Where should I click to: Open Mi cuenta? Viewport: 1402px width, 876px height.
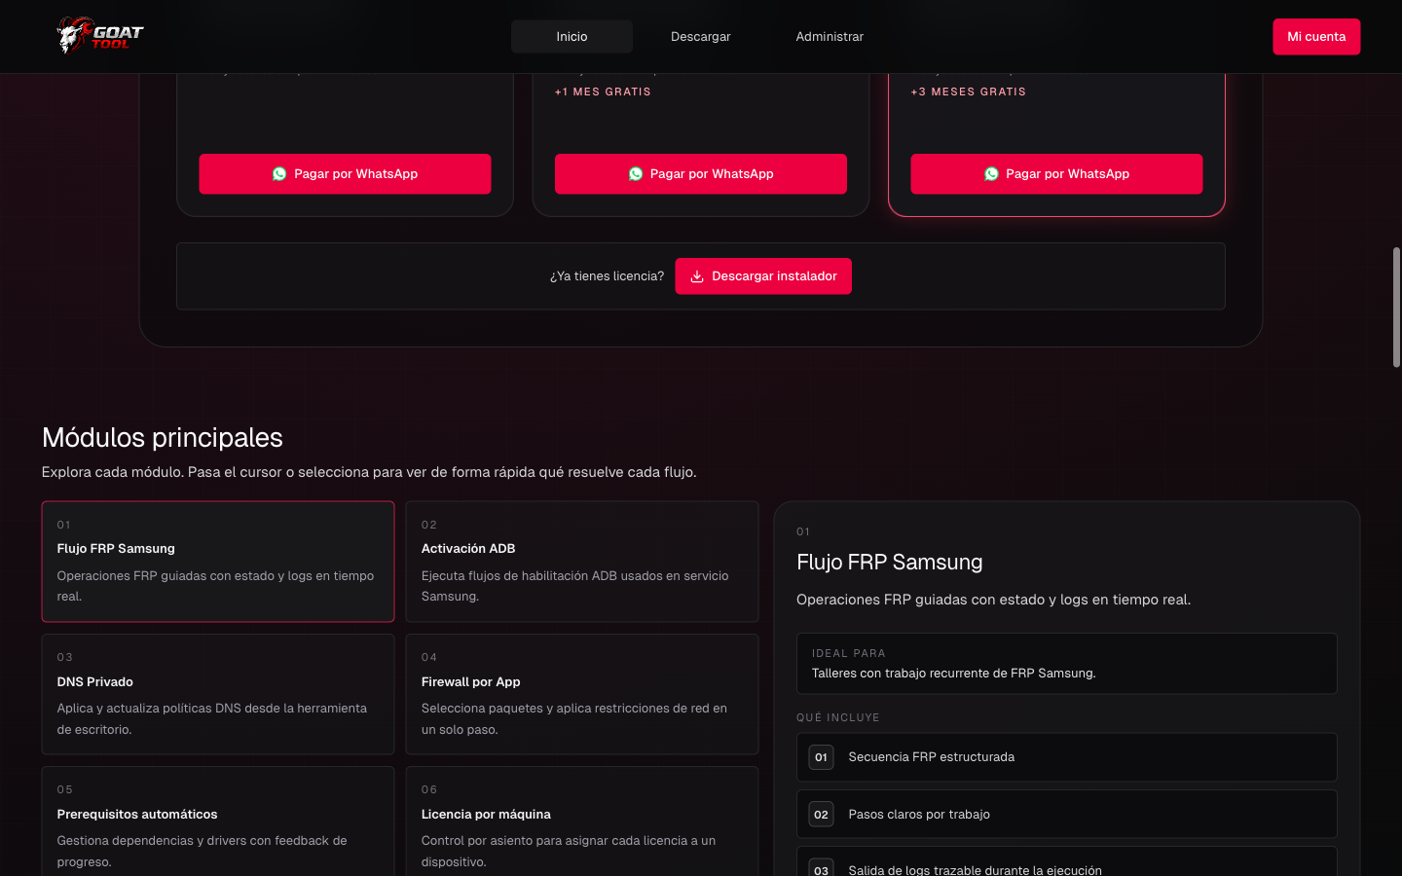click(1316, 37)
